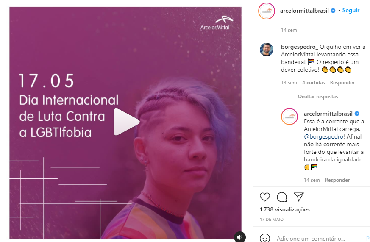370x242 pixels.
Task: Click the verified badge next to header username
Action: (333, 11)
